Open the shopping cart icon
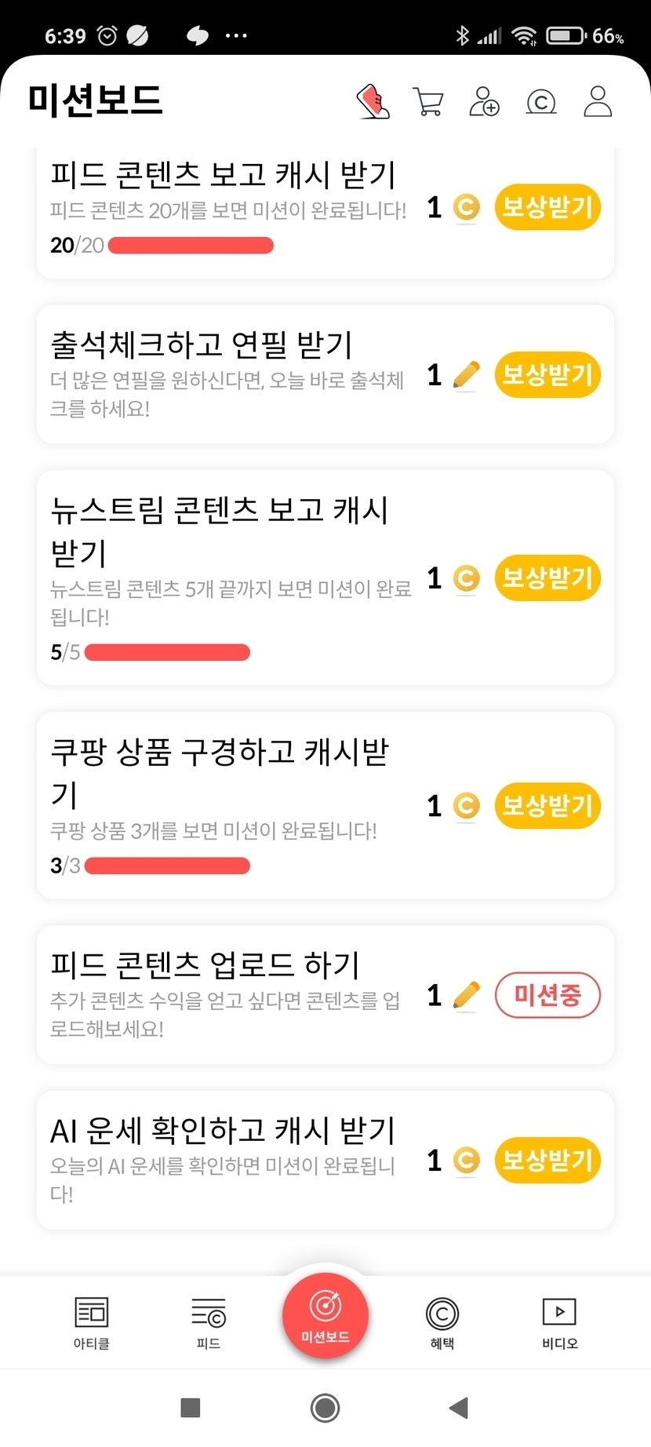Screen dimensions: 651x1447 [x=428, y=102]
